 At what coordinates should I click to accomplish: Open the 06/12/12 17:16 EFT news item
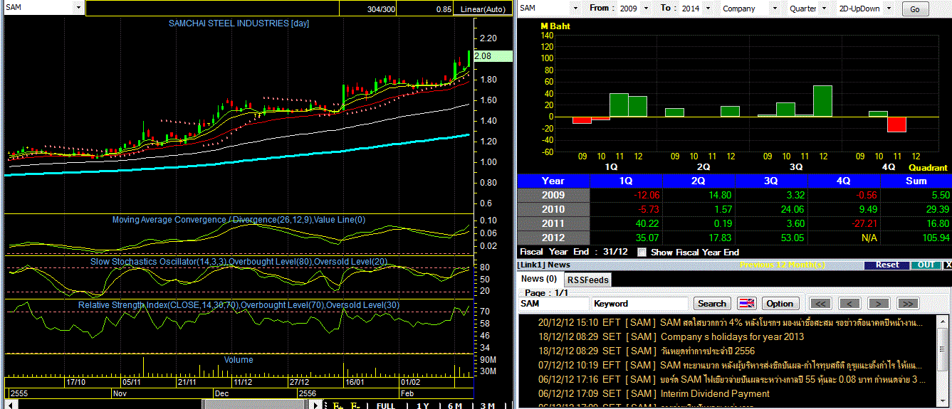[731, 379]
